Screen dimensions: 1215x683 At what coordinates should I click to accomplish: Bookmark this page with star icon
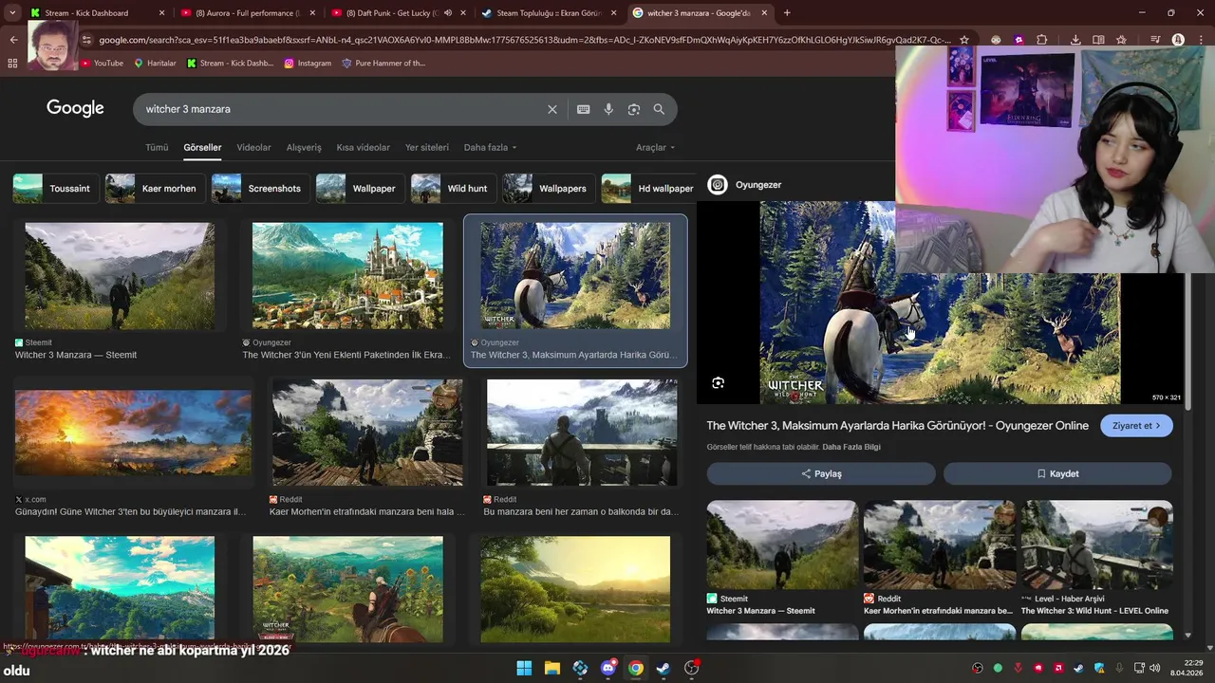click(964, 40)
